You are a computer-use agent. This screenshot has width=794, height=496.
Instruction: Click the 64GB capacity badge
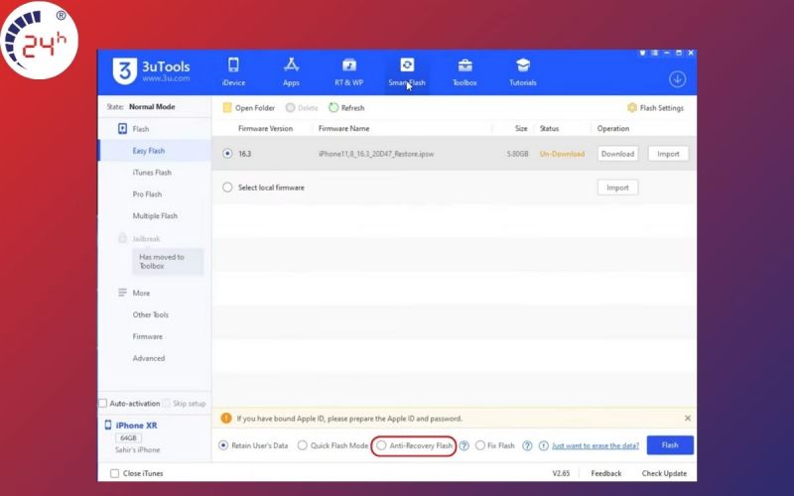[x=129, y=437]
